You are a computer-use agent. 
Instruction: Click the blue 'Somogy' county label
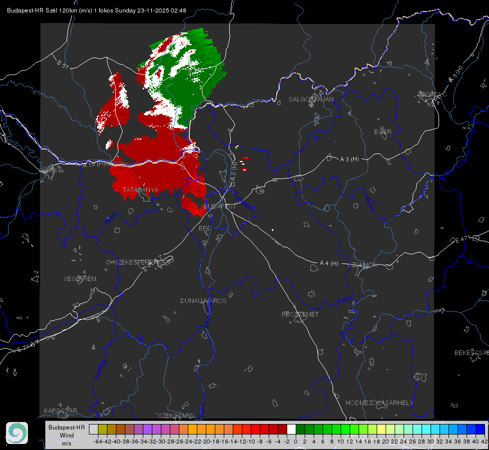100,369
